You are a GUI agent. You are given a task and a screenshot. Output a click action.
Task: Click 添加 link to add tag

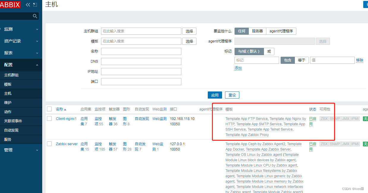coord(238,68)
